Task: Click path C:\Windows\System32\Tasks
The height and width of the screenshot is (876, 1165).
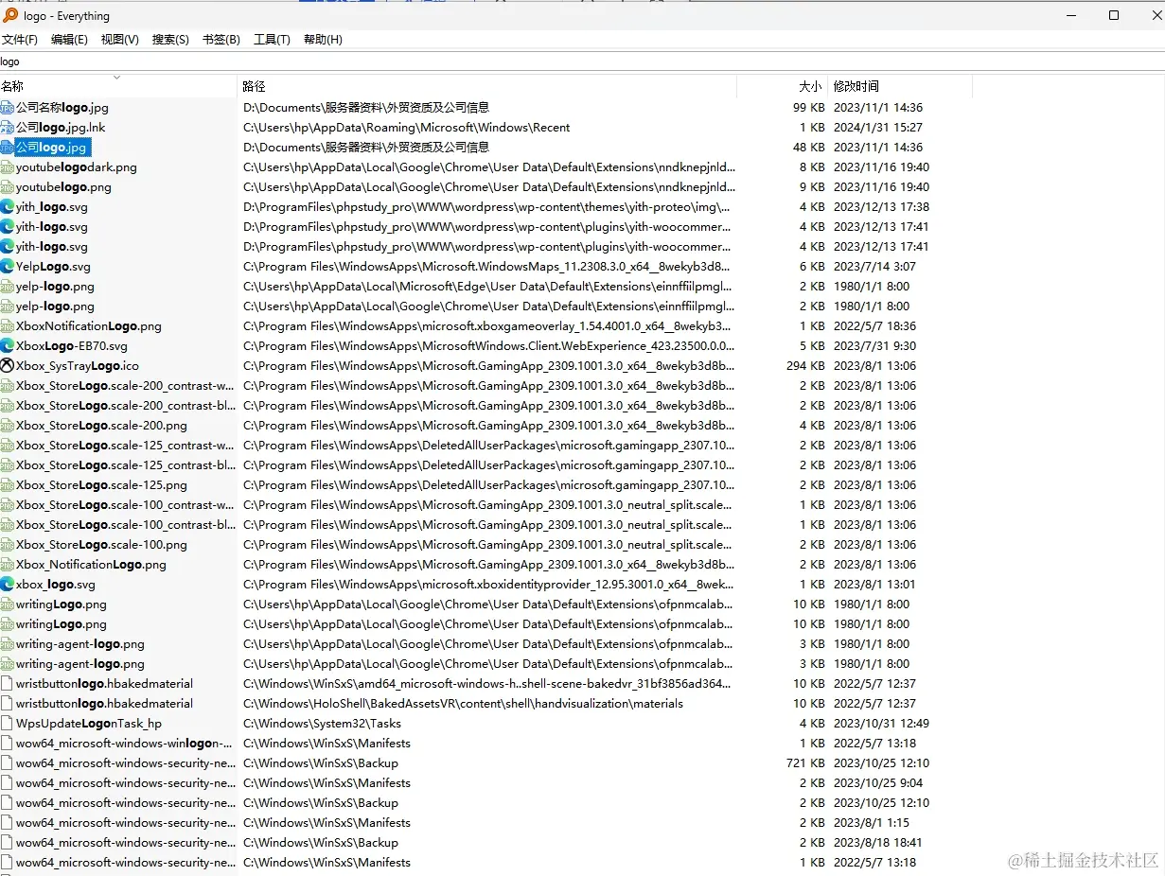Action: 322,724
